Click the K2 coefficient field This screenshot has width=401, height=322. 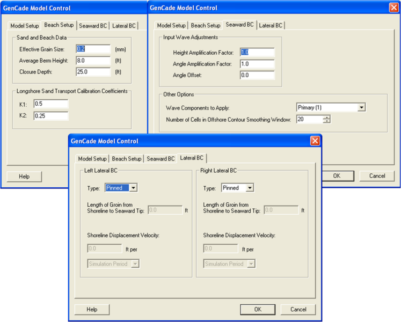tap(51, 116)
